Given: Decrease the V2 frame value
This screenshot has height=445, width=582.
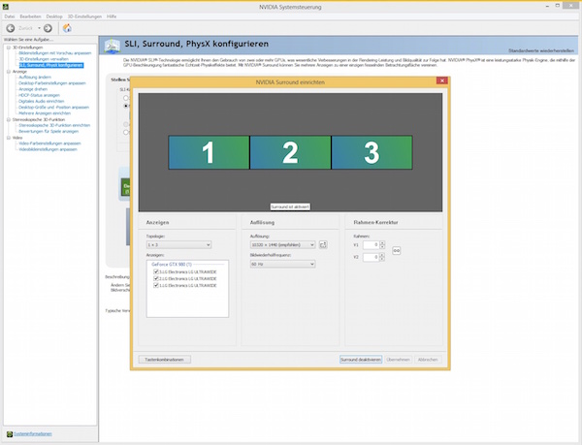Looking at the screenshot, I should pyautogui.click(x=382, y=259).
